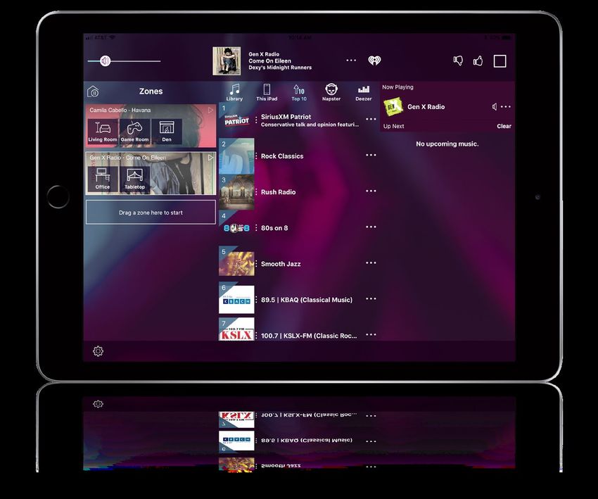
Task: Open more options for Rush Radio
Action: (x=371, y=191)
